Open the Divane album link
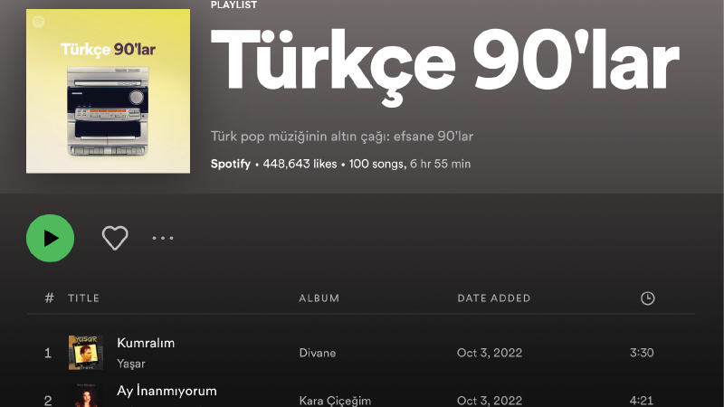This screenshot has width=724, height=407. [x=318, y=353]
